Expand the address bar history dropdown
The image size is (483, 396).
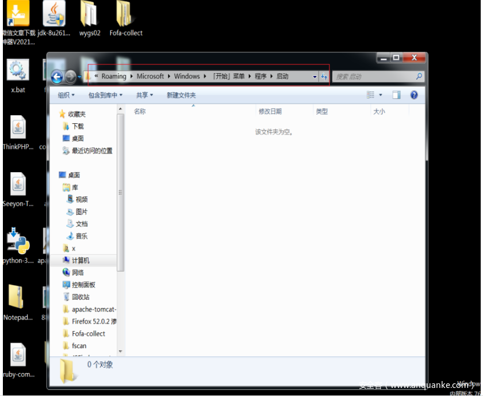coord(315,77)
